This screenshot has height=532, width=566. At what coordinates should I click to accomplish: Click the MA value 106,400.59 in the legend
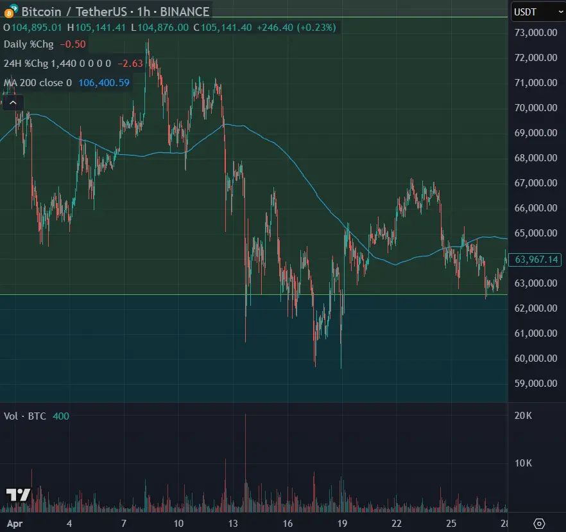pyautogui.click(x=104, y=83)
